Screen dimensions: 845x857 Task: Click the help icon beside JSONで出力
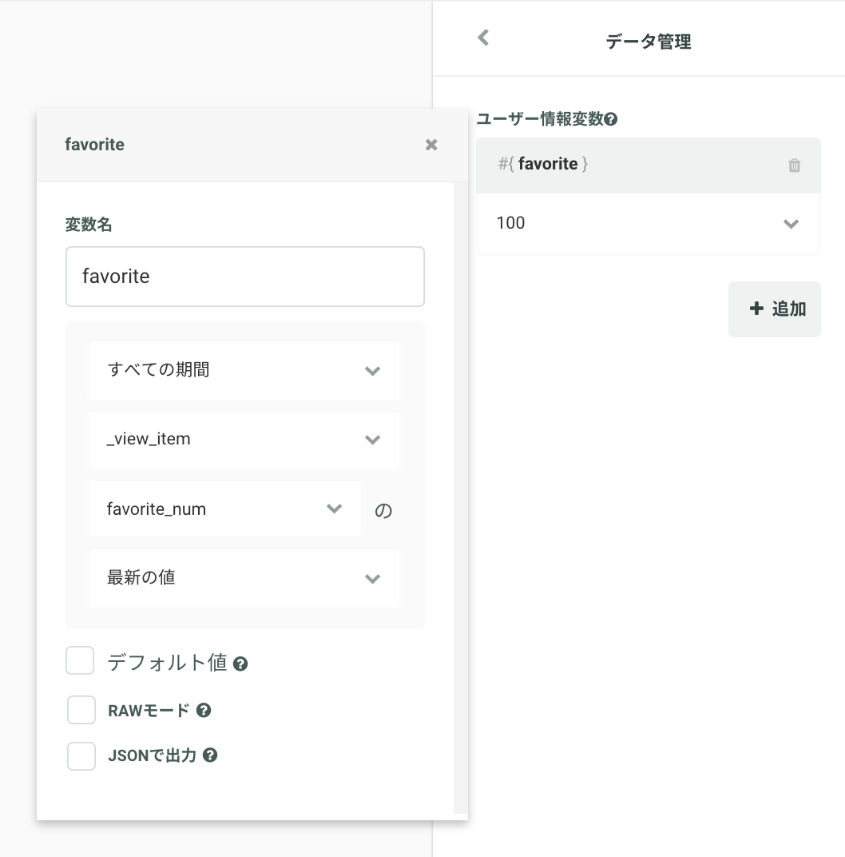pyautogui.click(x=210, y=755)
